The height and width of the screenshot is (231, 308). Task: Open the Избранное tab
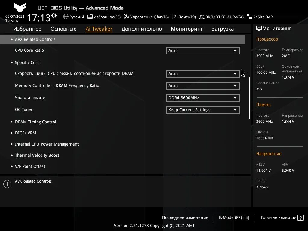click(x=27, y=29)
